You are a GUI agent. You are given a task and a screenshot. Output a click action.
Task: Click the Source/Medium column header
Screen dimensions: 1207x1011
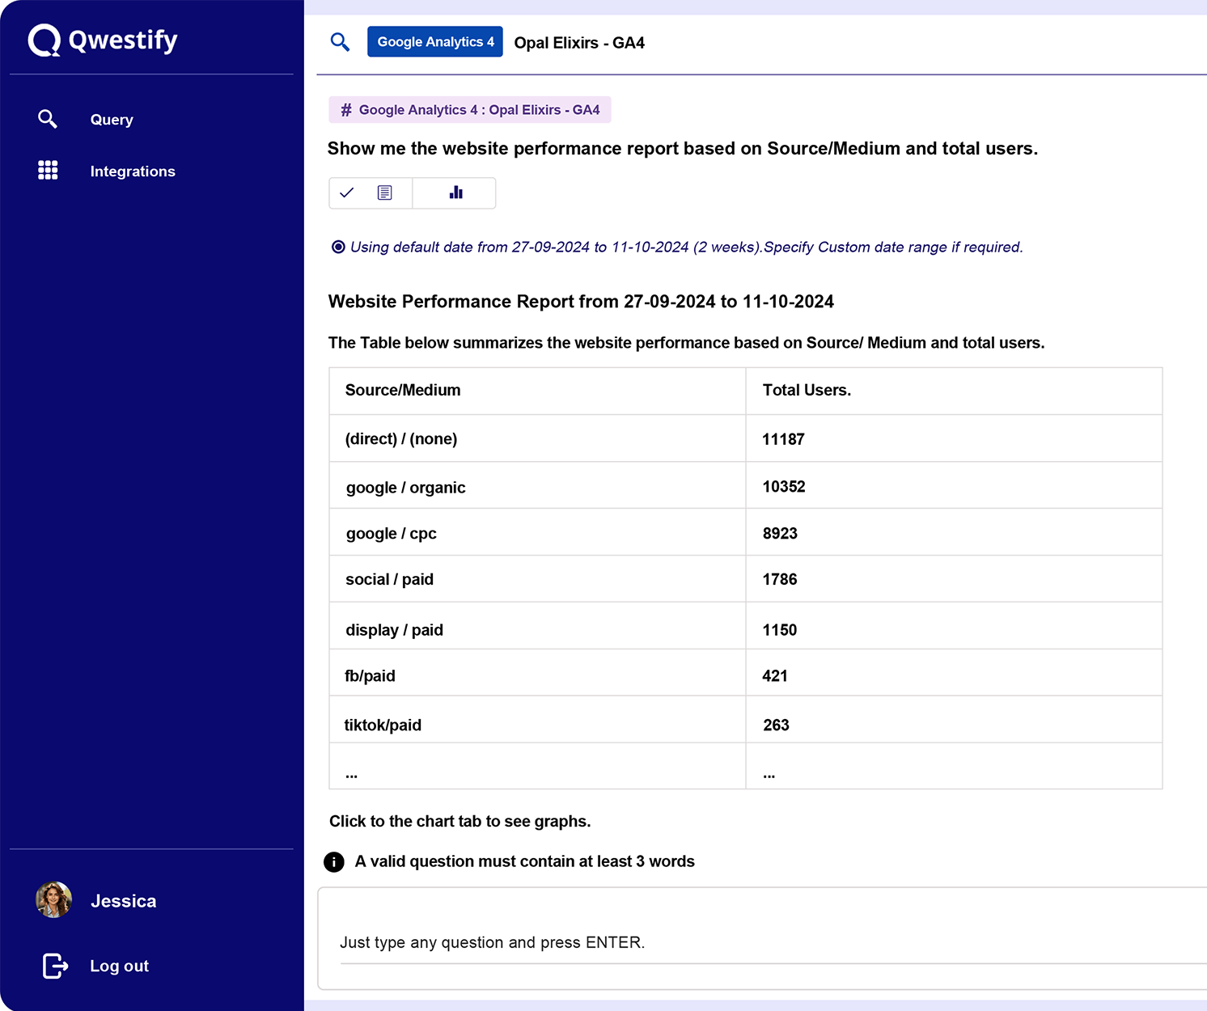tap(403, 391)
